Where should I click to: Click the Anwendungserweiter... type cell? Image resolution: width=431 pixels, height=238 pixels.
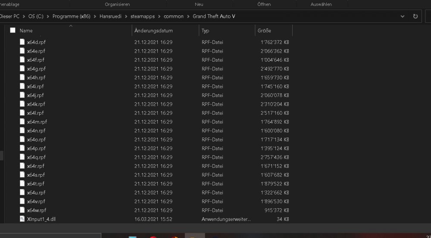(226, 219)
